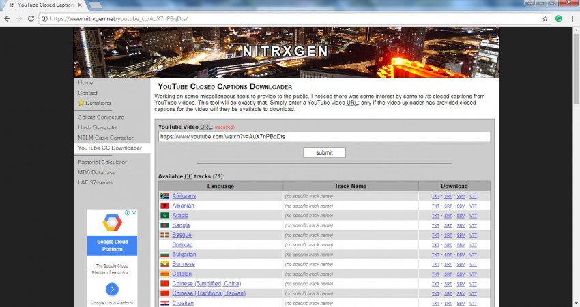
Task: Click the flag icon next to Arabic
Action: (x=165, y=216)
